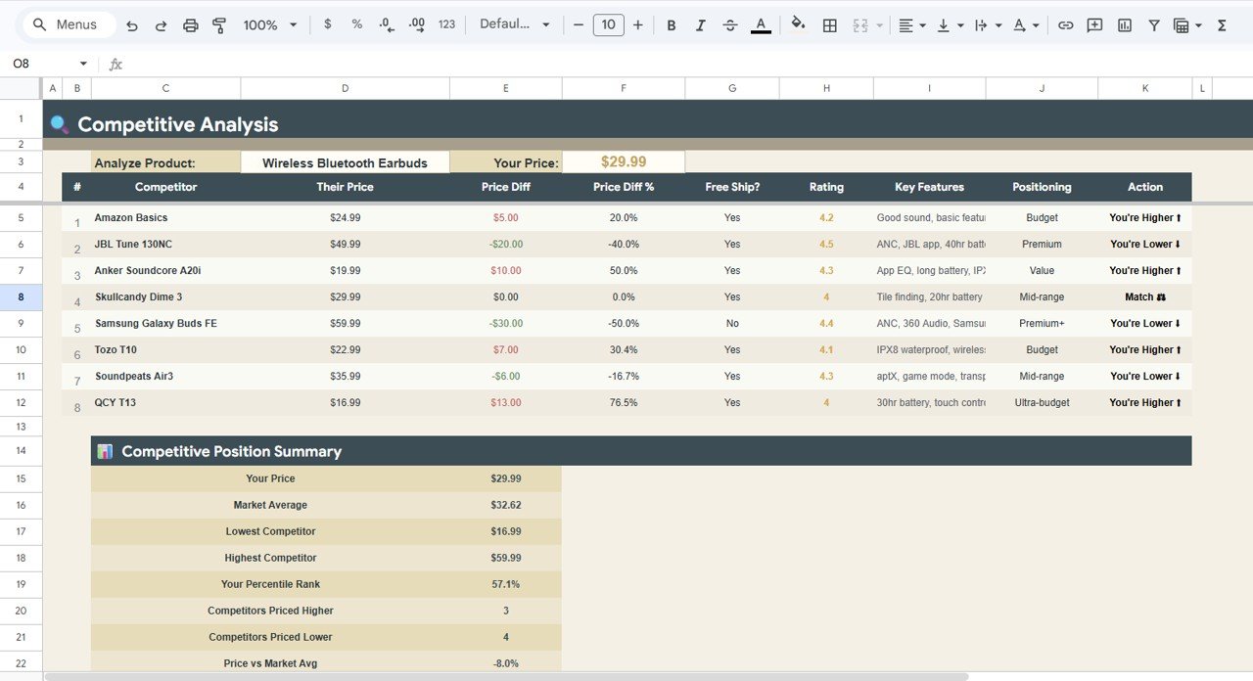Click the Redo icon
Image resolution: width=1253 pixels, height=681 pixels.
161,25
